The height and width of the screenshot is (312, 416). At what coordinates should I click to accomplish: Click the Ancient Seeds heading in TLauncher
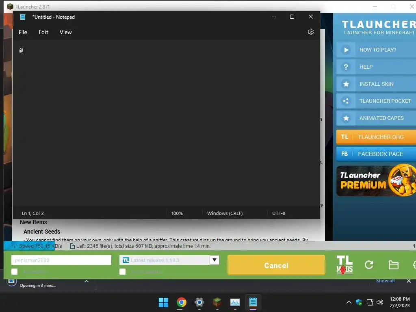click(x=42, y=232)
